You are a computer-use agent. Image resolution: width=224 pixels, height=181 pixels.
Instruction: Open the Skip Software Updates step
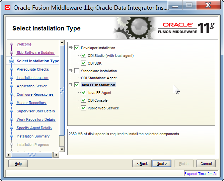click(35, 53)
